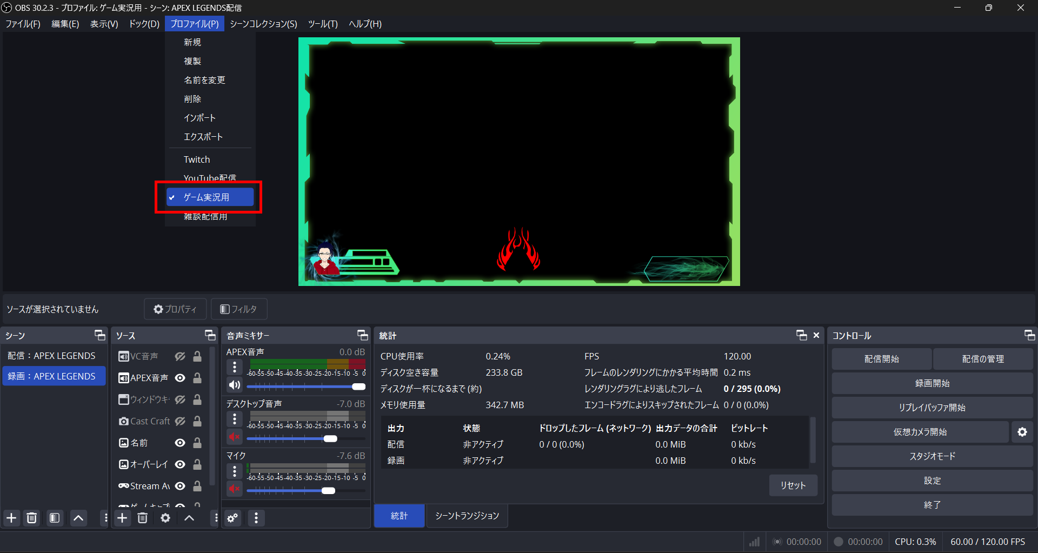
Task: Hide the Stream Avatars source via eye toggle
Action: (x=180, y=486)
